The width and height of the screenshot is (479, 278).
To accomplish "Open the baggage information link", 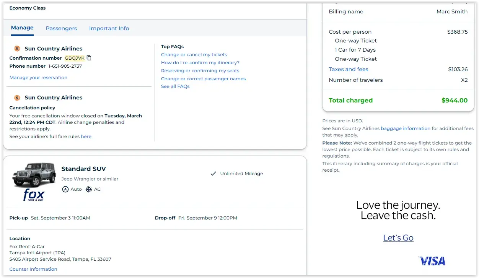I will click(x=406, y=128).
